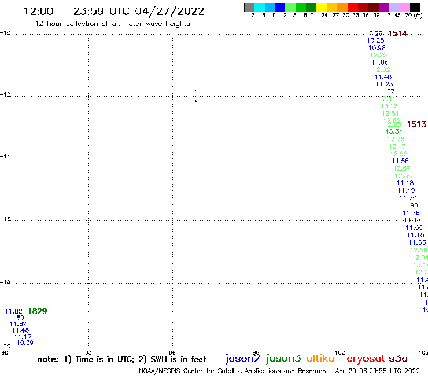Click the wave height value '11.66'
The image size is (428, 376).
pos(414,227)
